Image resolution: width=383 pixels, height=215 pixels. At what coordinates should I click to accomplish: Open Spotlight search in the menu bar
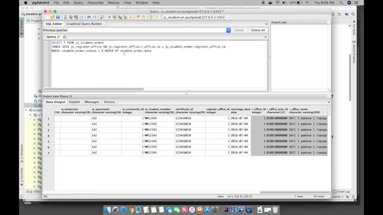341,2
